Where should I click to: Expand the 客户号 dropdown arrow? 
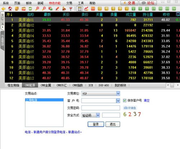118,101
